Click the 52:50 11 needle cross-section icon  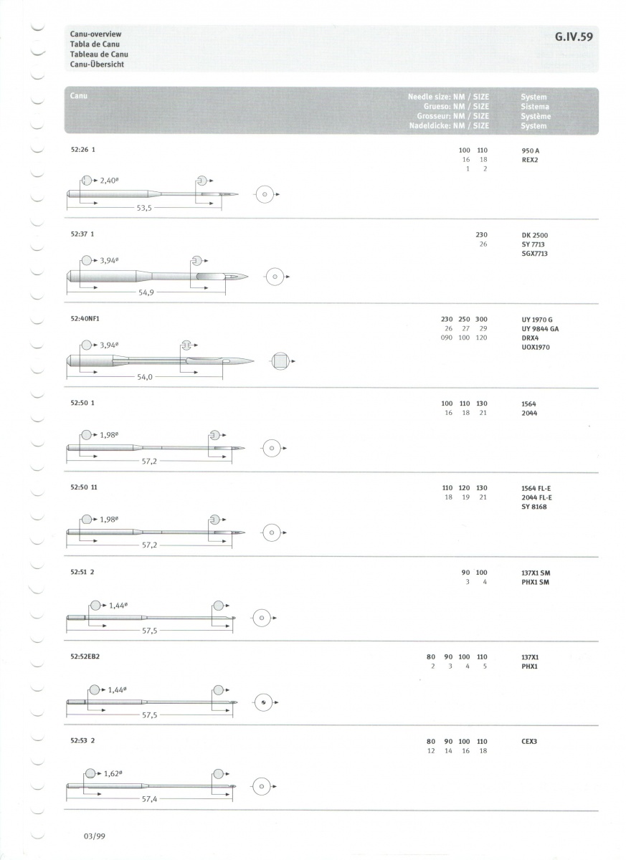pyautogui.click(x=270, y=532)
